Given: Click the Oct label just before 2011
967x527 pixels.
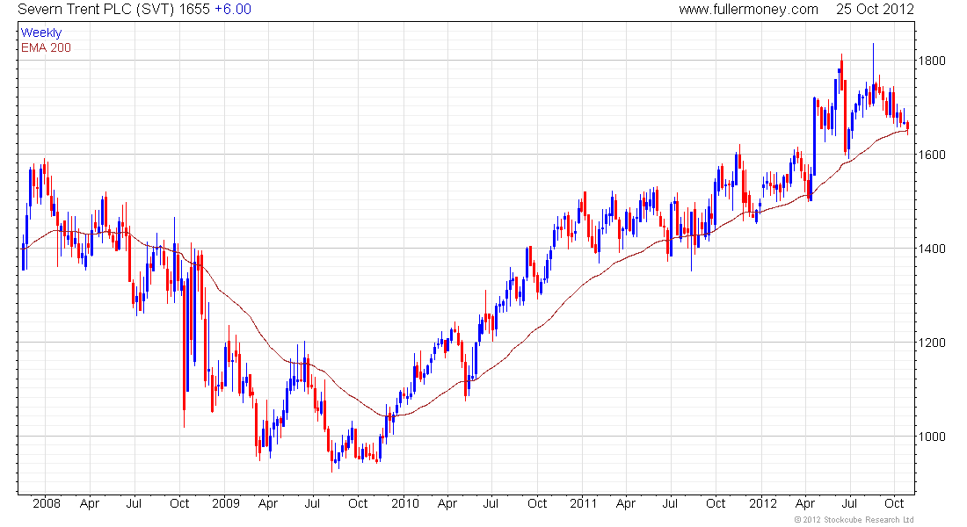Looking at the screenshot, I should (x=537, y=503).
